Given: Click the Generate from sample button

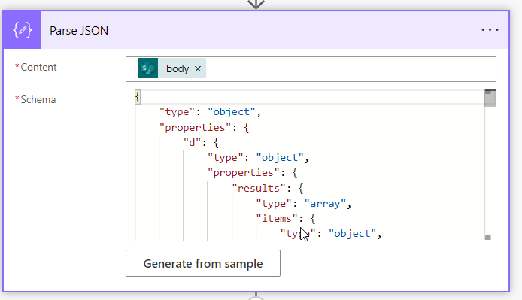Looking at the screenshot, I should click(203, 263).
